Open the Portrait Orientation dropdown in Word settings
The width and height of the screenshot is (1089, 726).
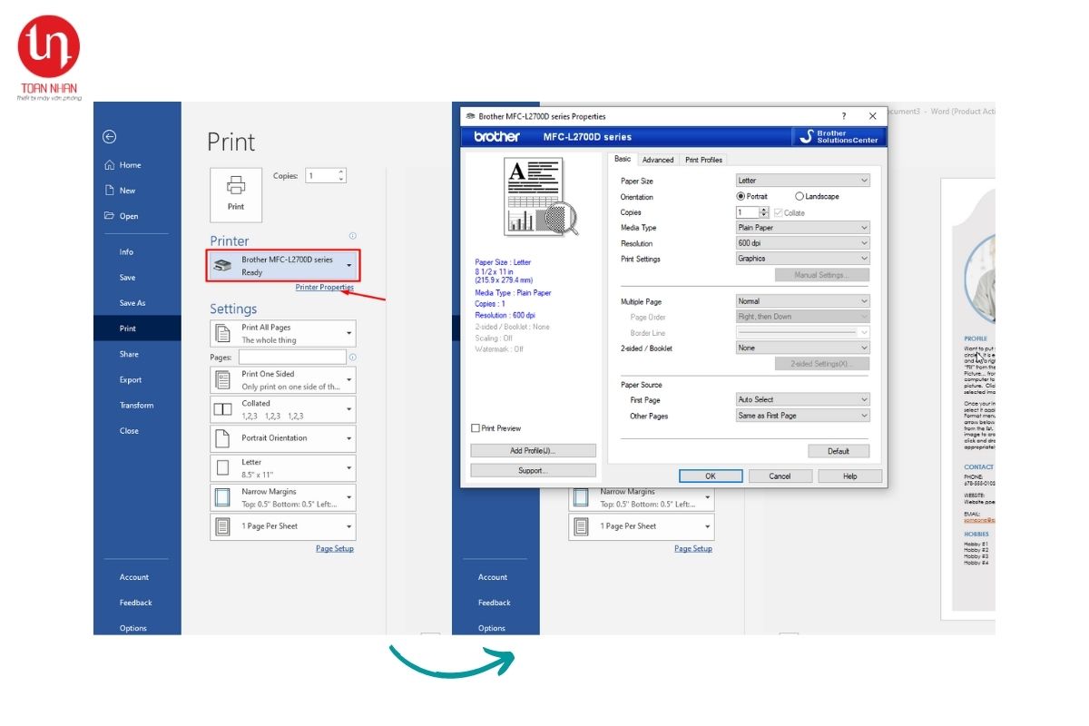pos(283,438)
